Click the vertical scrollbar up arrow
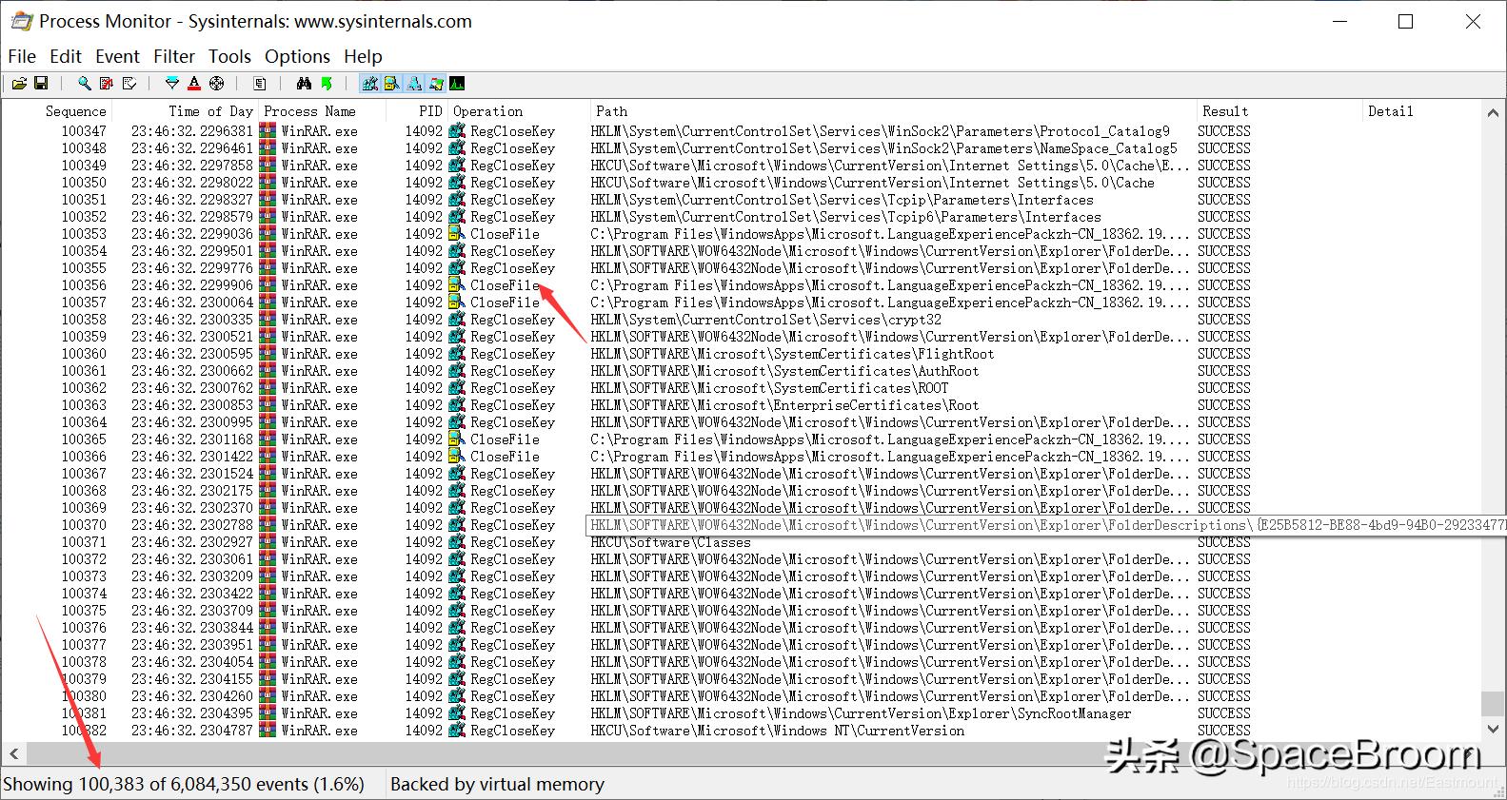 (x=1492, y=112)
